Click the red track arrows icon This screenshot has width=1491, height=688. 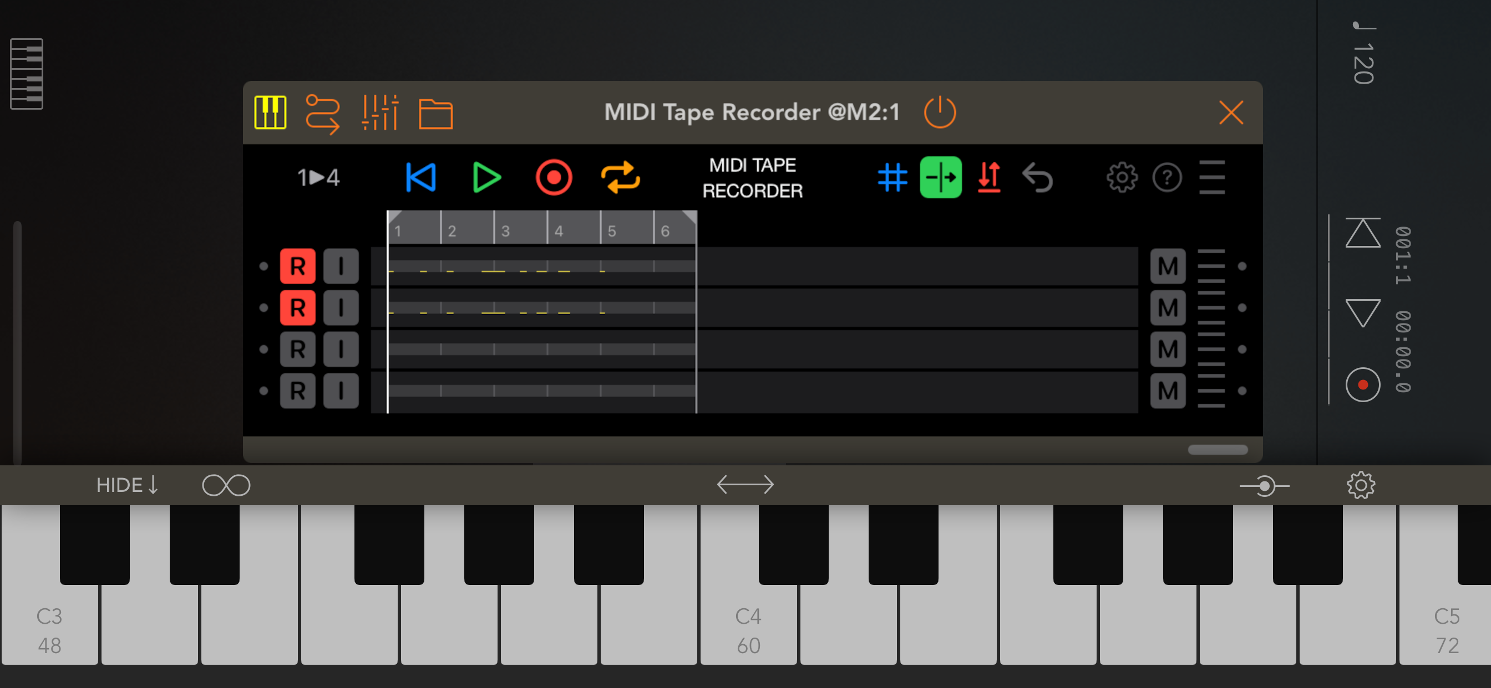tap(989, 177)
